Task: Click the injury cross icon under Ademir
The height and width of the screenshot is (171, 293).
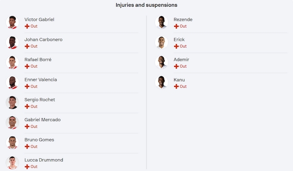Action: (x=176, y=66)
